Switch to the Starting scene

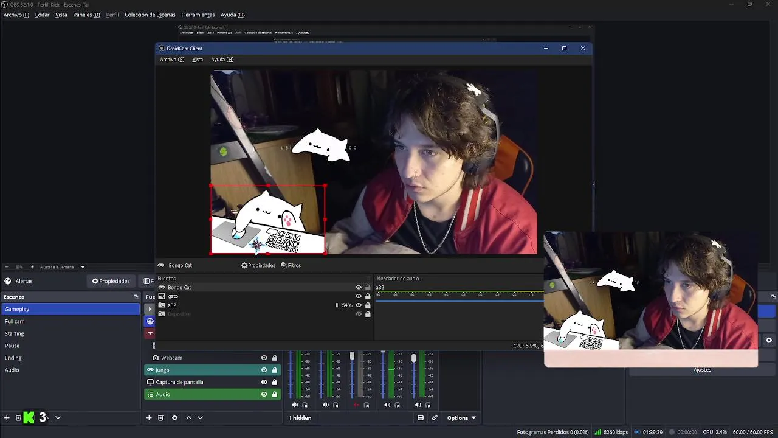pyautogui.click(x=71, y=333)
